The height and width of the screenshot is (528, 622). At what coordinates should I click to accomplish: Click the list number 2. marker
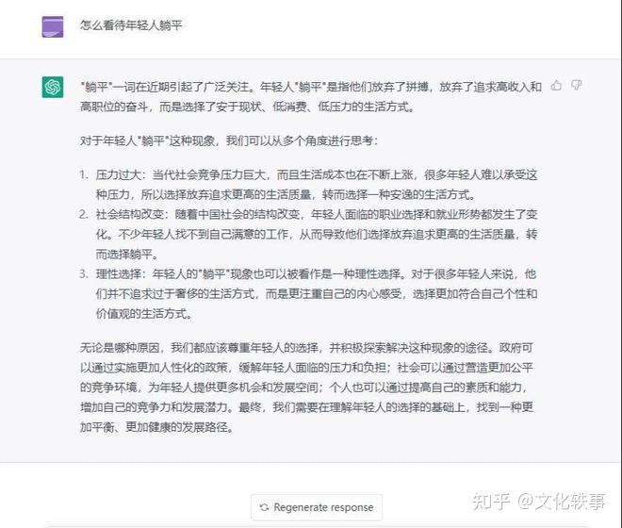[x=84, y=214]
